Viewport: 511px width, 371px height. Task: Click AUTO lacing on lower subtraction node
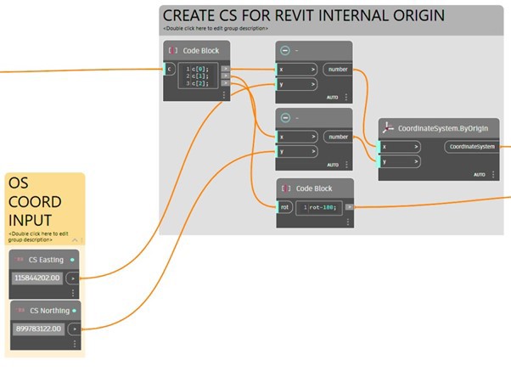(333, 165)
